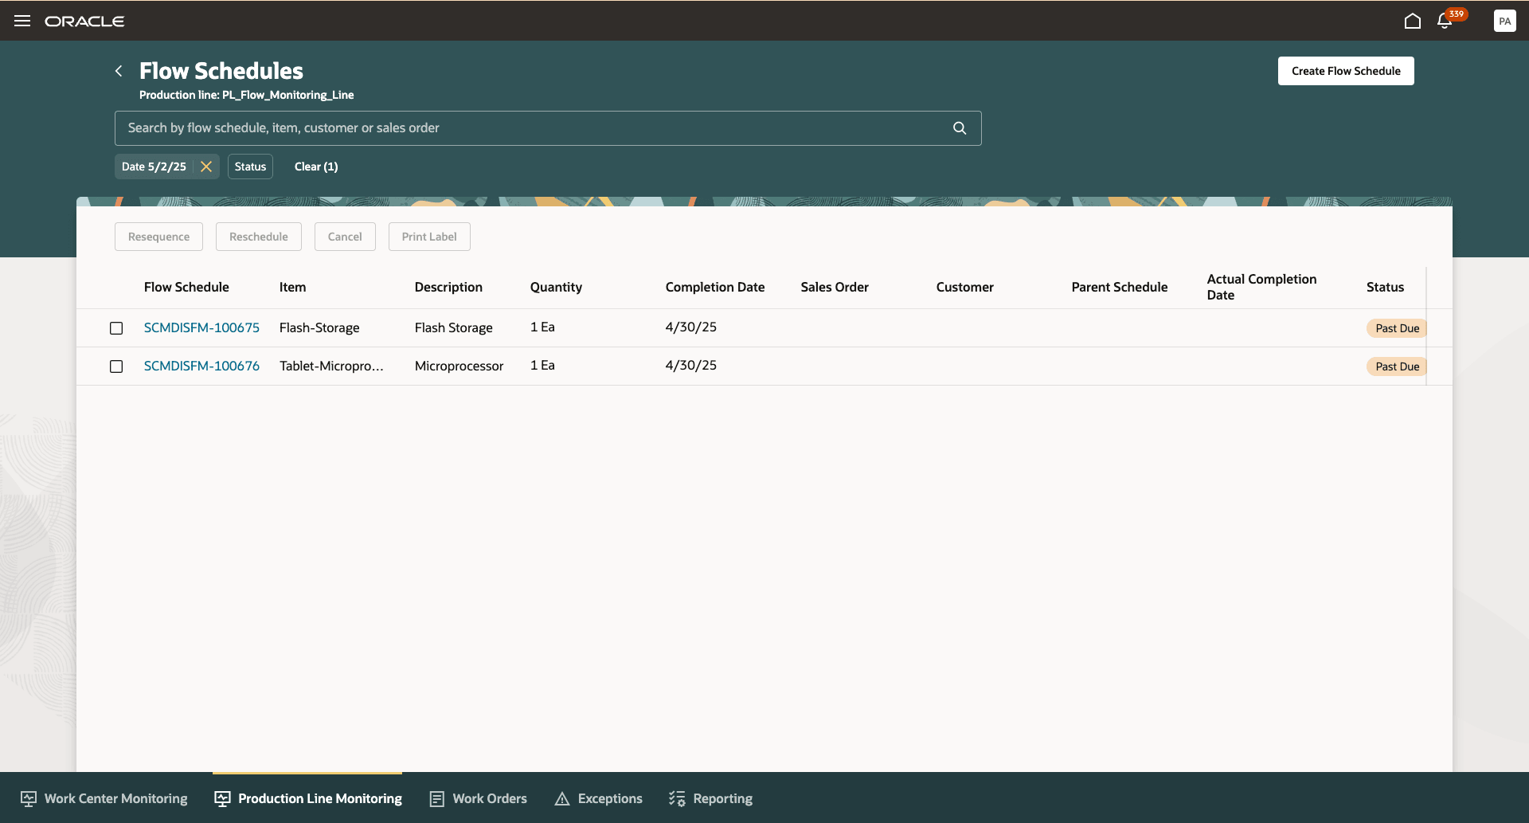The height and width of the screenshot is (823, 1529).
Task: Click the Tablet-Micropro… item cell
Action: pyautogui.click(x=331, y=366)
